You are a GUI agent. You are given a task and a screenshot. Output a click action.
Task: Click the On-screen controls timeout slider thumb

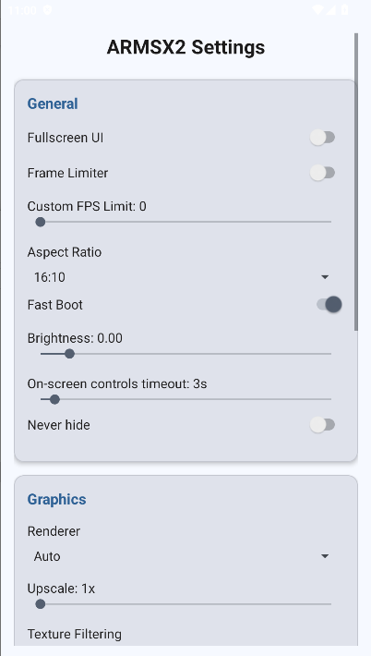pos(54,399)
